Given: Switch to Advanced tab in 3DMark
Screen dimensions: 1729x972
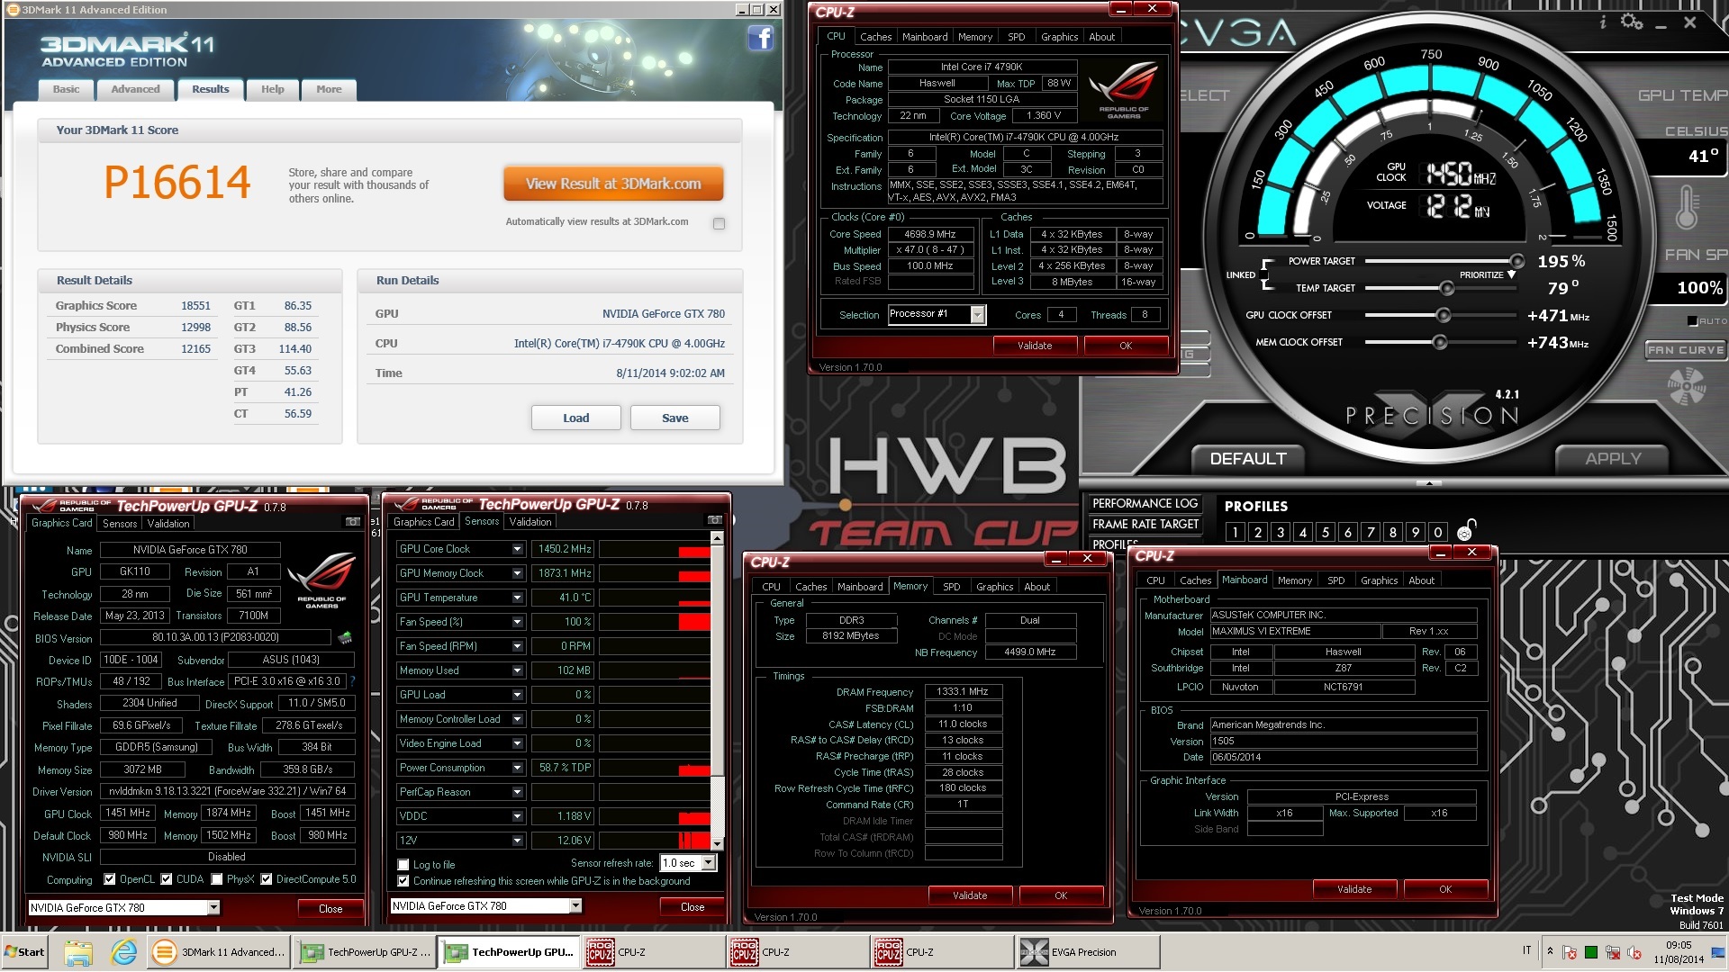Looking at the screenshot, I should [135, 89].
